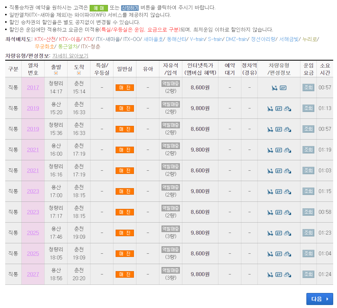This screenshot has height=308, width=337.
Task: Click 조회 fare lookup for the 17:17 train
Action: pos(308,212)
